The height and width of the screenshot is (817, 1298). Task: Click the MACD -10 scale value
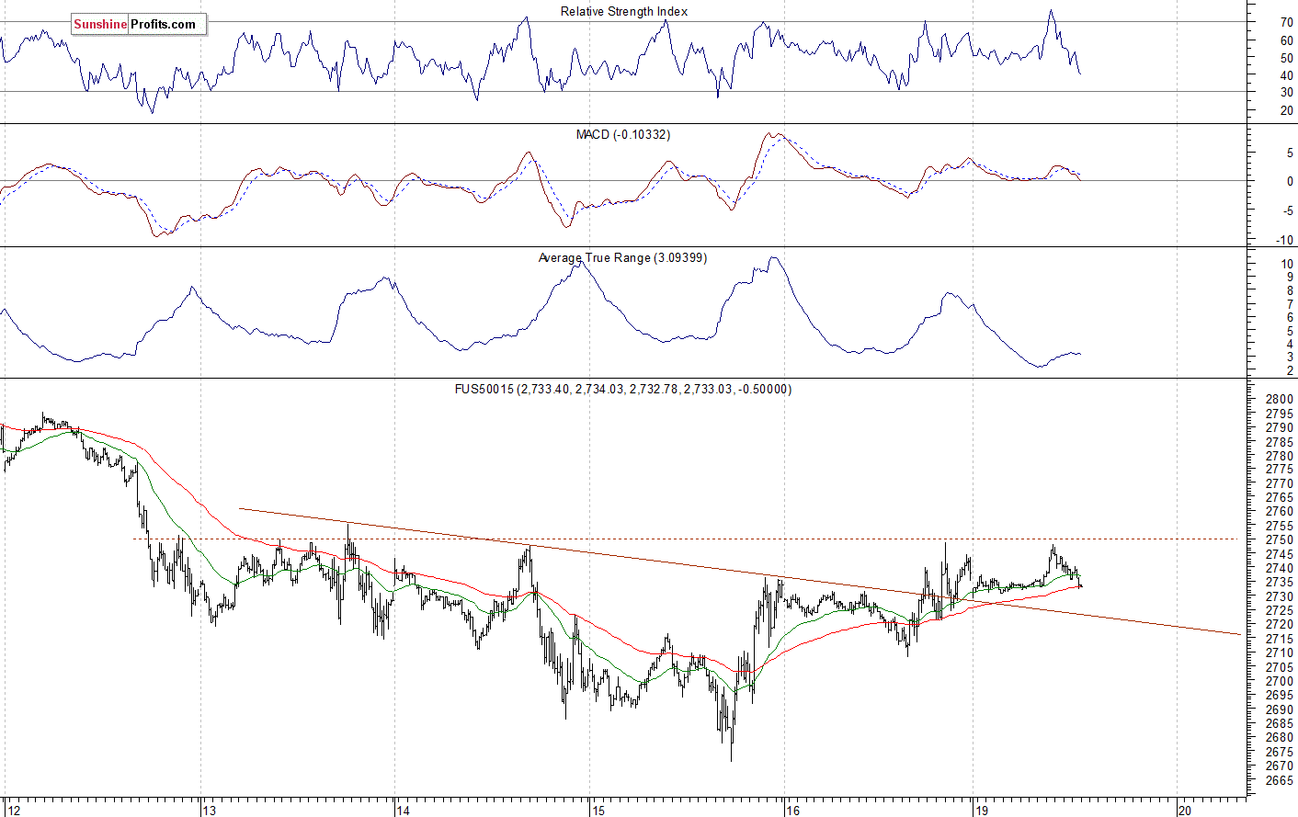click(1284, 241)
